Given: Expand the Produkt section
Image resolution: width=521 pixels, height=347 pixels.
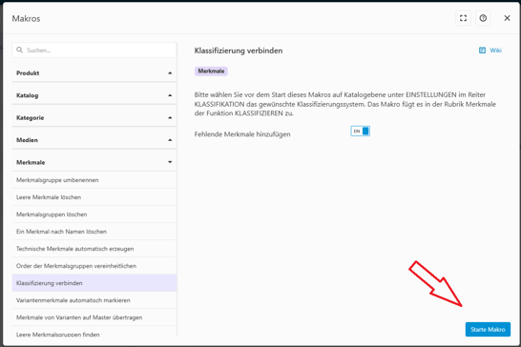Looking at the screenshot, I should pyautogui.click(x=94, y=73).
